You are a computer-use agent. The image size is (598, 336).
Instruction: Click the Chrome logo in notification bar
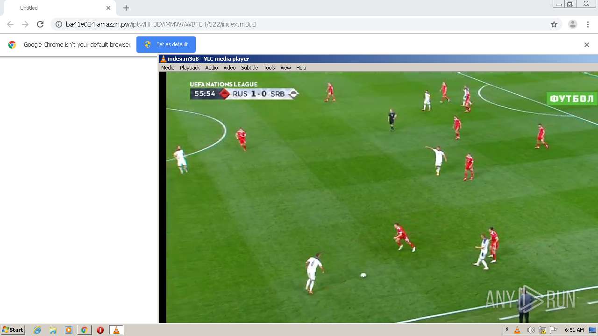pos(12,45)
